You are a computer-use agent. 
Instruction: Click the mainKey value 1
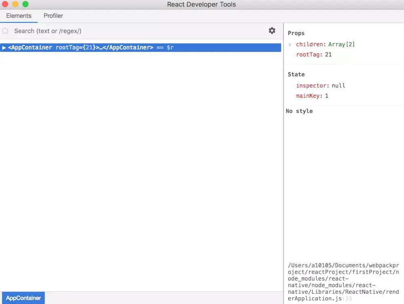[x=326, y=96]
